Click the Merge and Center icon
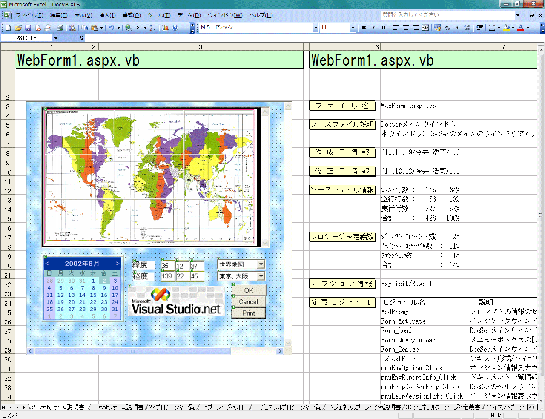Screen dimensions: 545x419 (425, 28)
